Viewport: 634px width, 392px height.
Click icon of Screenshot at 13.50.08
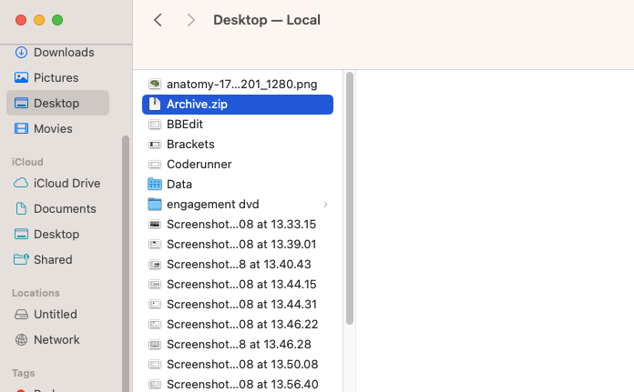155,364
